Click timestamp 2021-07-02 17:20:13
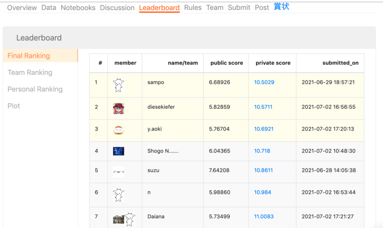This screenshot has width=383, height=228. coord(328,129)
